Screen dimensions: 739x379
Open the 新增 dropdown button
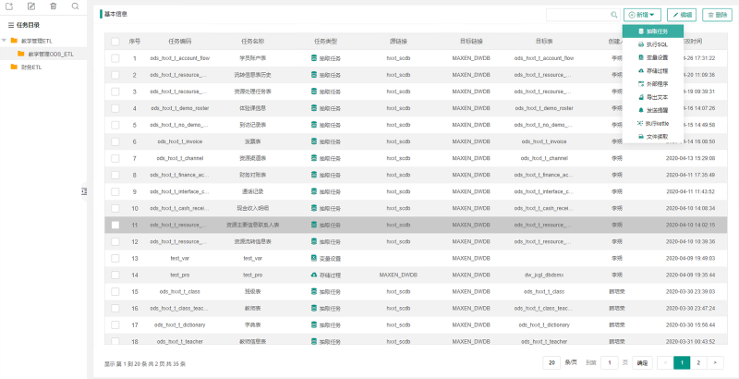[642, 15]
